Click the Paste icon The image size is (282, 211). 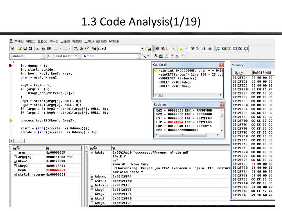[x=49, y=49]
